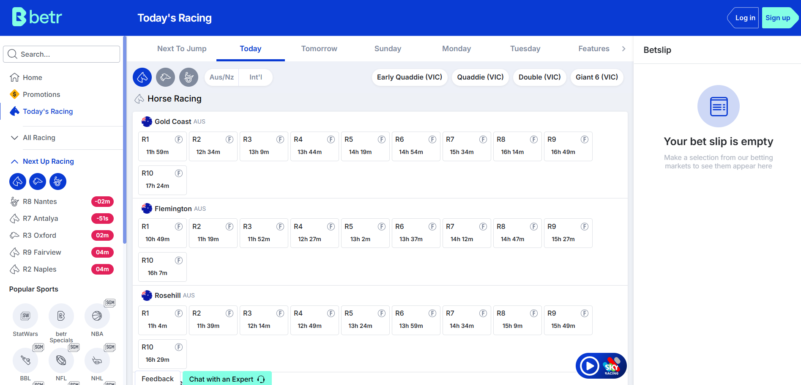801x385 pixels.
Task: Open Quaddie (VIC) market
Action: click(x=480, y=77)
